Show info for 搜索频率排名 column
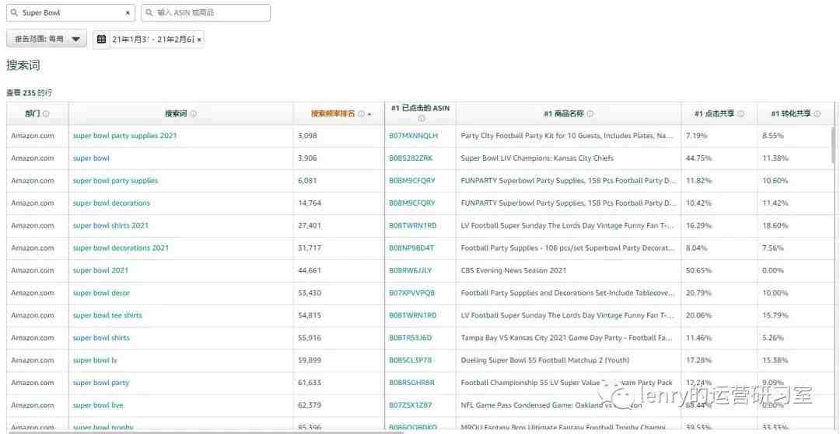The height and width of the screenshot is (434, 840). [361, 114]
